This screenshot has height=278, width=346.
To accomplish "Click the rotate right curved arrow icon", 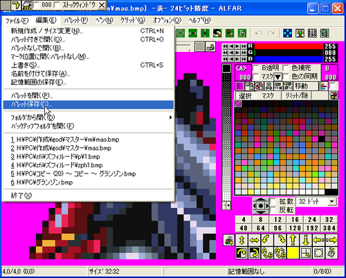I will pos(280,240).
